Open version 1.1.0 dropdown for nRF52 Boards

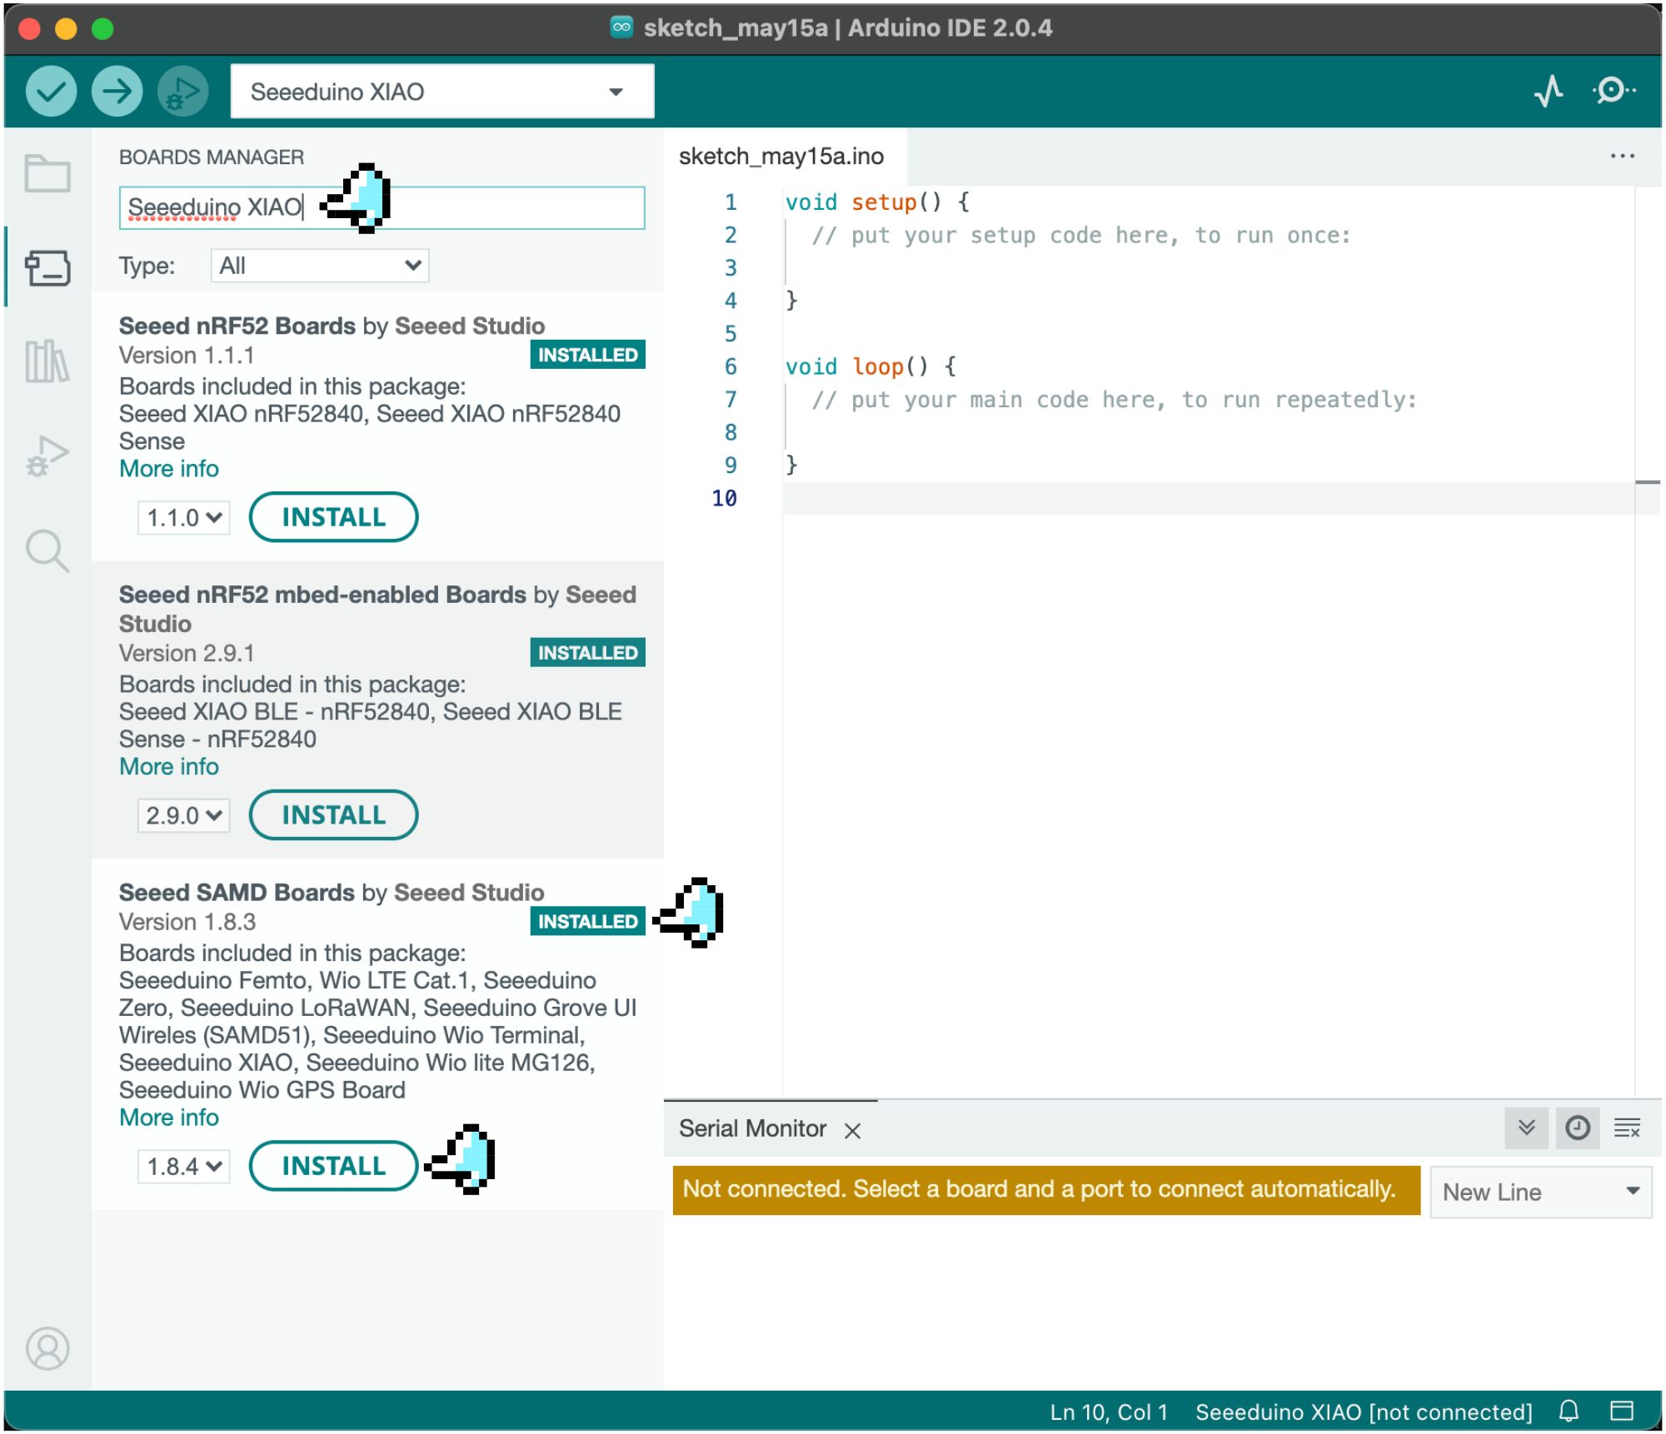click(183, 517)
